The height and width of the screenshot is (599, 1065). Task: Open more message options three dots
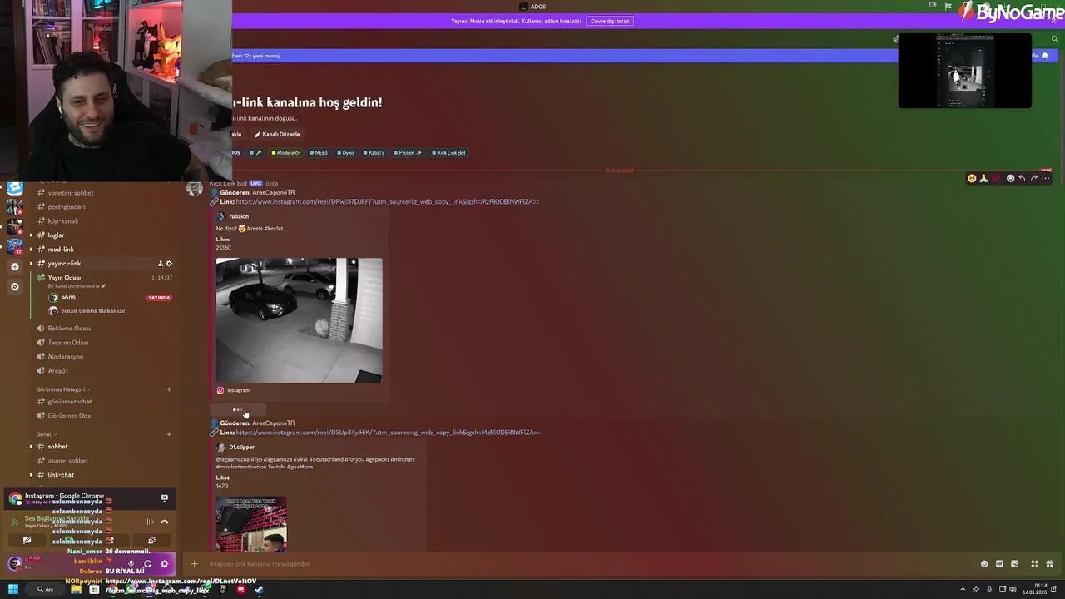pos(1045,178)
